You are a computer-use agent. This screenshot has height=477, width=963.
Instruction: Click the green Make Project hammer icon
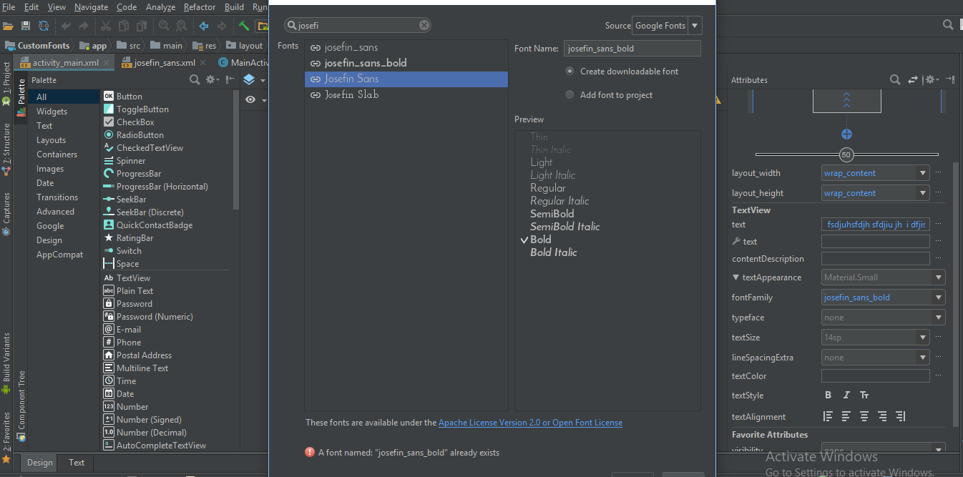click(x=244, y=26)
